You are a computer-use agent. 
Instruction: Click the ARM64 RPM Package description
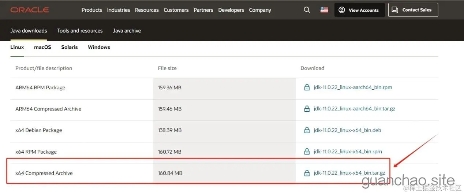pyautogui.click(x=40, y=87)
